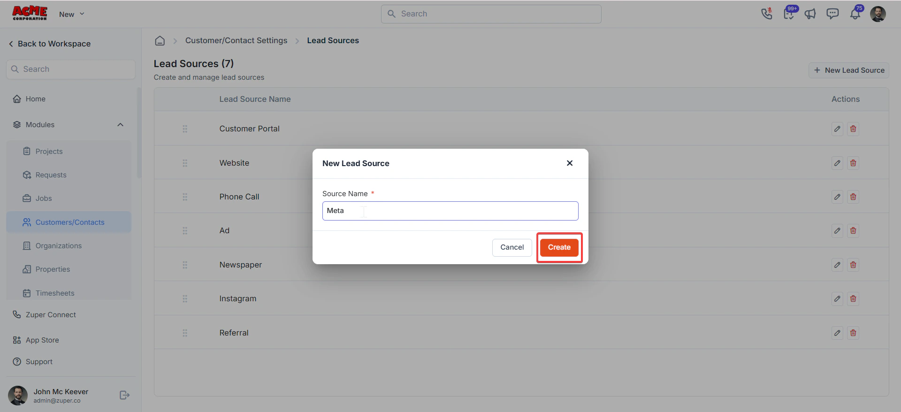Click drag handle for Newspaper row
Image resolution: width=901 pixels, height=412 pixels.
[185, 265]
